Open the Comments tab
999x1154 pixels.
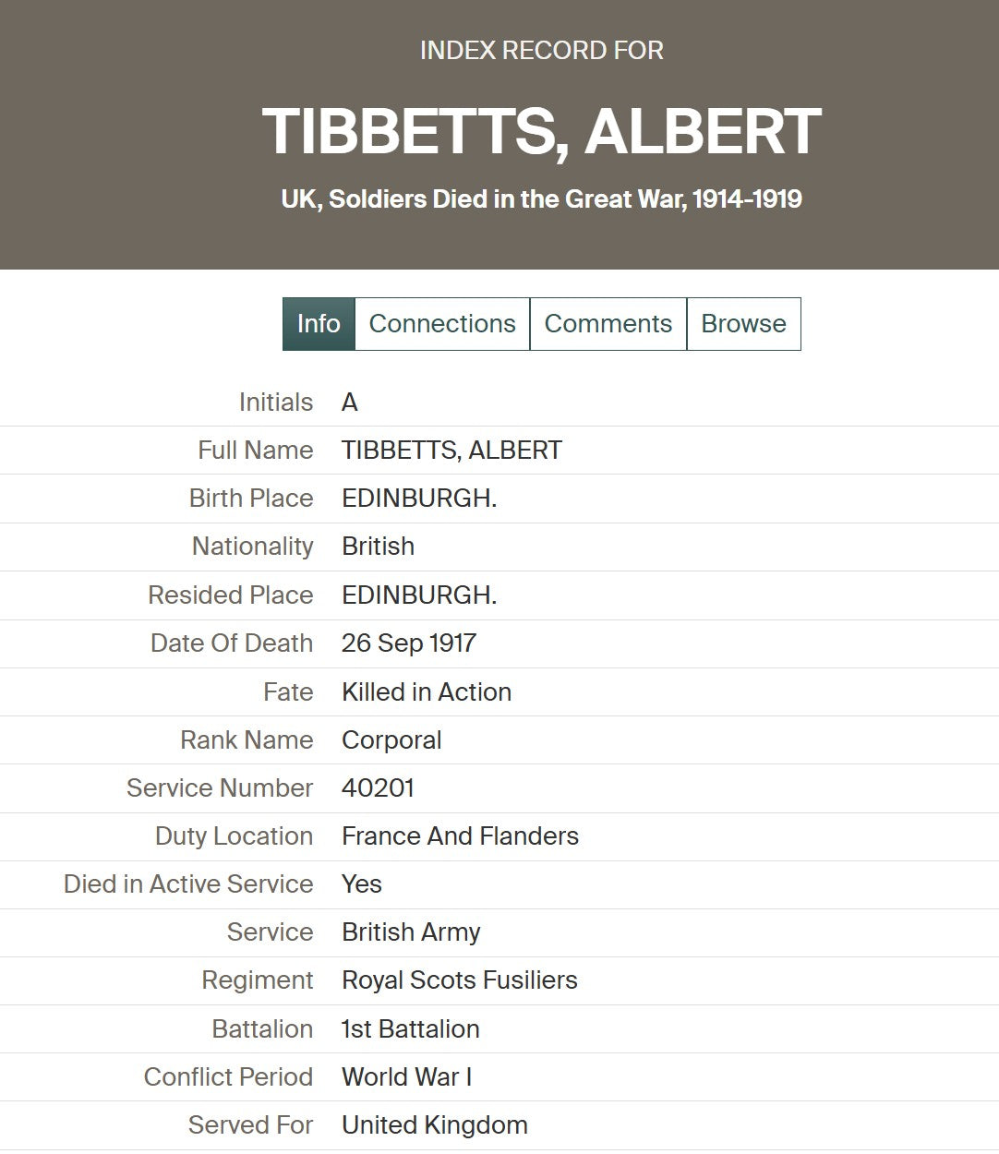pyautogui.click(x=608, y=324)
